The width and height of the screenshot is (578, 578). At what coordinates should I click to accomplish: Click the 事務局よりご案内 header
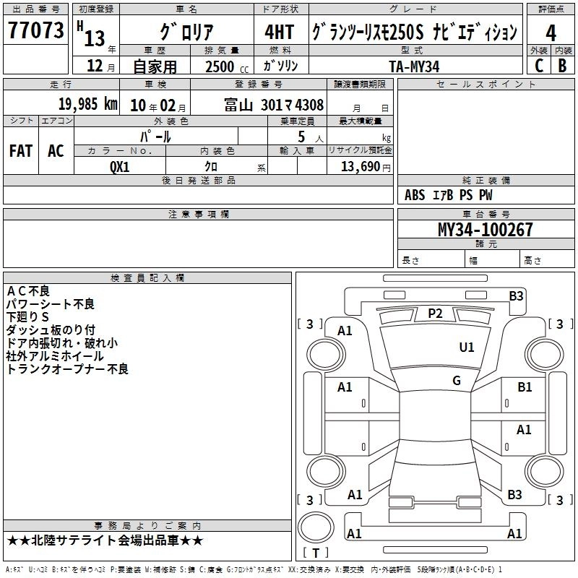tap(147, 526)
